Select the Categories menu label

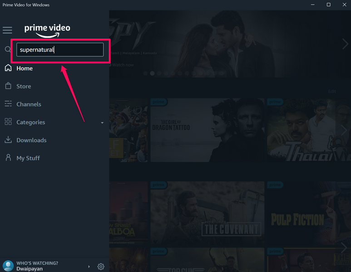[31, 122]
